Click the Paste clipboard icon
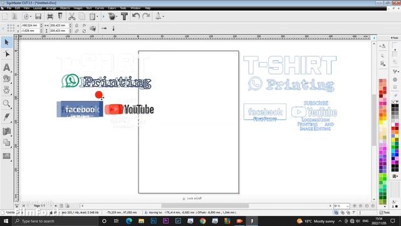Screen dimensions: 401x226 [x=92, y=17]
